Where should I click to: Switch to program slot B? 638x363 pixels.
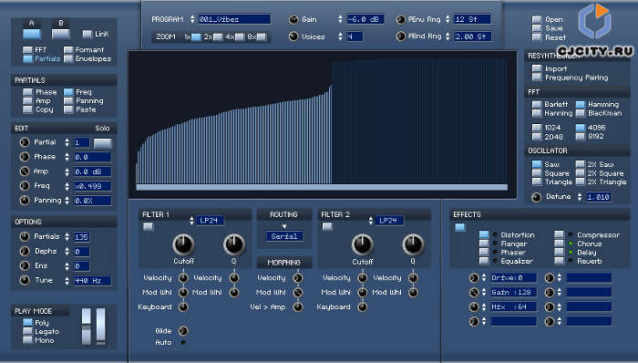point(61,34)
